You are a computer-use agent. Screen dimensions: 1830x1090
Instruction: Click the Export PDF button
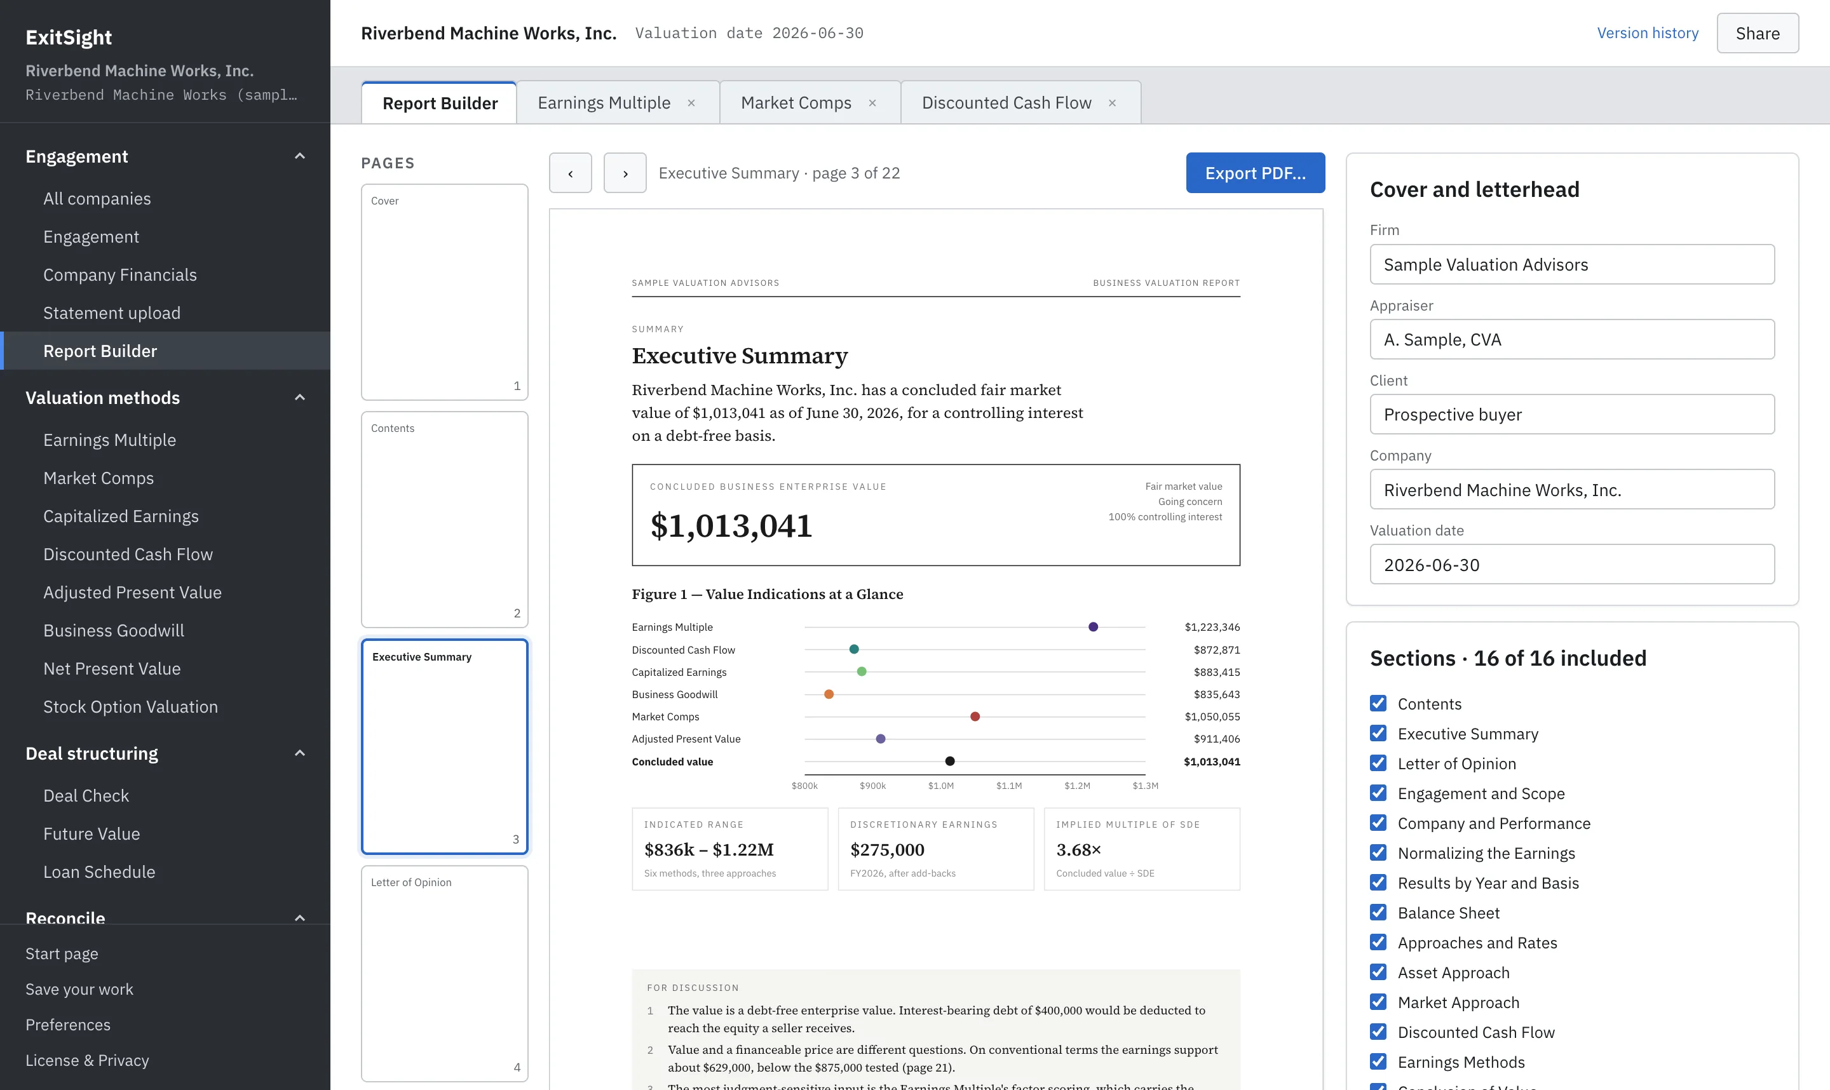point(1255,173)
